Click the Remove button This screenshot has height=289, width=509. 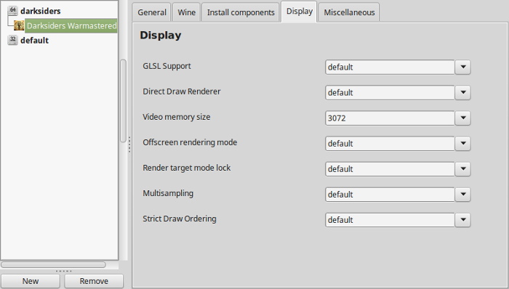(94, 281)
